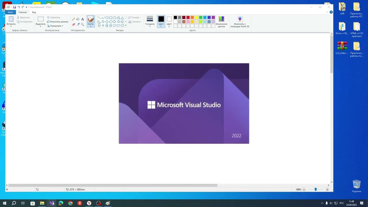Choose the Oval shape in the shapes gallery
The image size is (368, 207).
click(107, 18)
